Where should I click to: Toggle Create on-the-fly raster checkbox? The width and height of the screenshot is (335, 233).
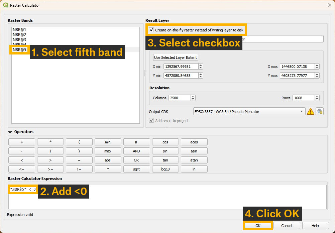click(151, 30)
